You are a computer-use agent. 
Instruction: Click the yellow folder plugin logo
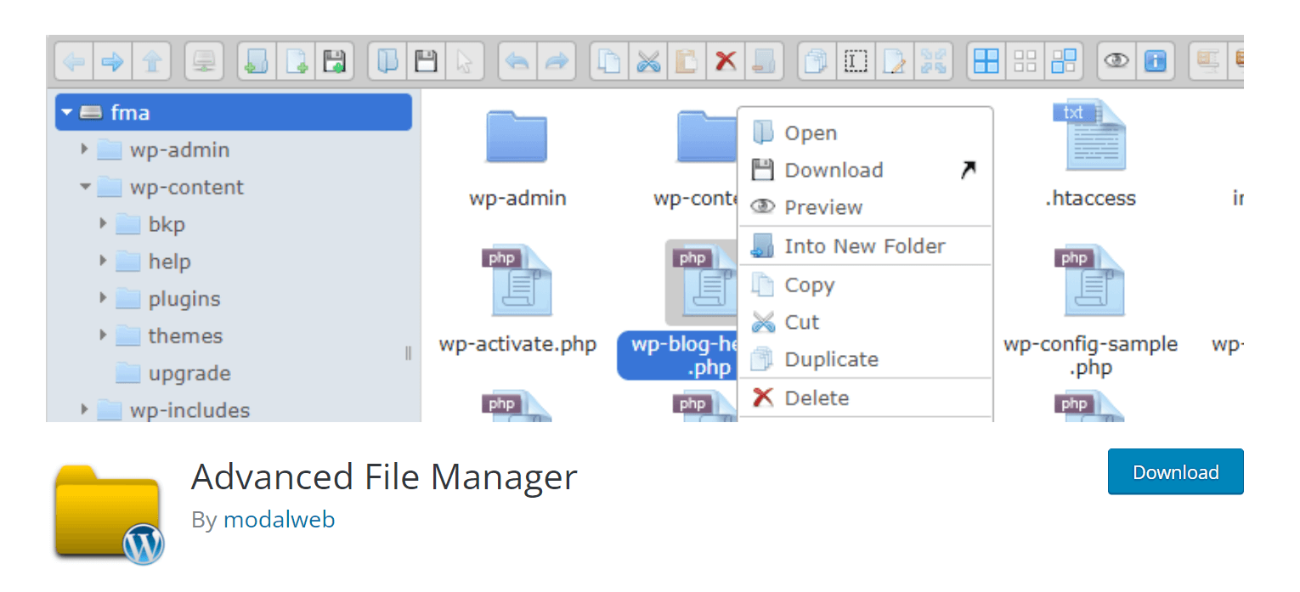[x=109, y=513]
